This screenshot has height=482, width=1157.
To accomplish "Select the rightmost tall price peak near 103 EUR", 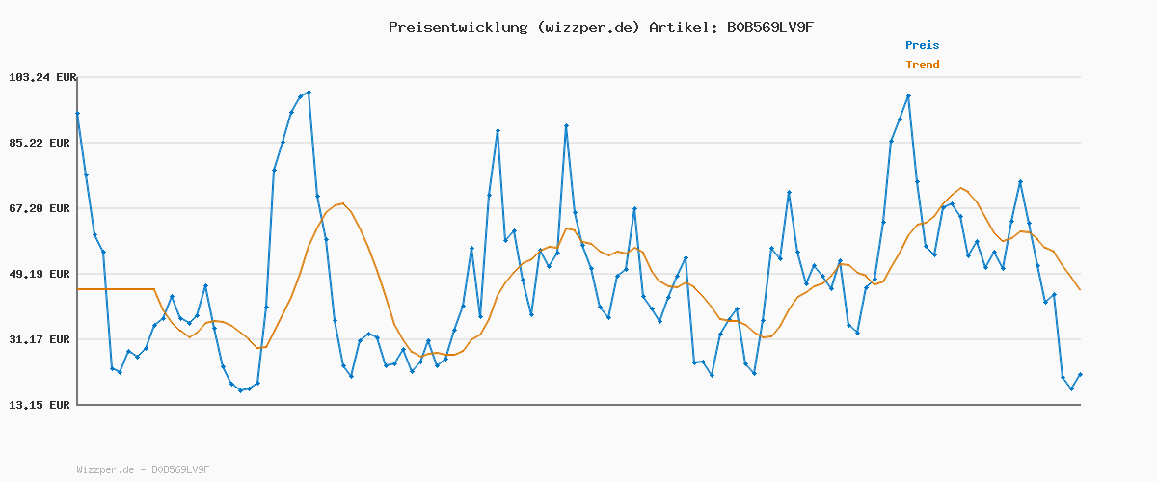I will (908, 95).
